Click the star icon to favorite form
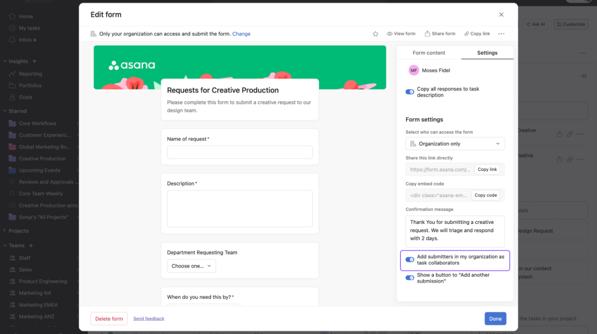 click(x=375, y=34)
